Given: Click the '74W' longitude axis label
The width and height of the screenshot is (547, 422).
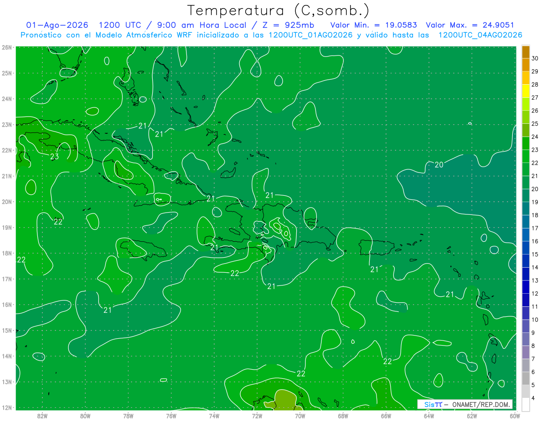Looking at the screenshot, I should (x=214, y=416).
